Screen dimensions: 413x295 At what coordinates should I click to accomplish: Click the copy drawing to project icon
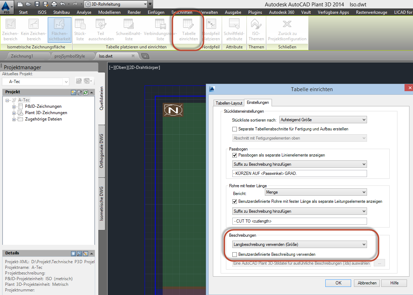[80, 92]
